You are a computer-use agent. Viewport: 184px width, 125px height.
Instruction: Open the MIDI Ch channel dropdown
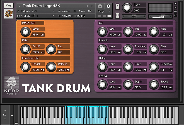click(36, 16)
